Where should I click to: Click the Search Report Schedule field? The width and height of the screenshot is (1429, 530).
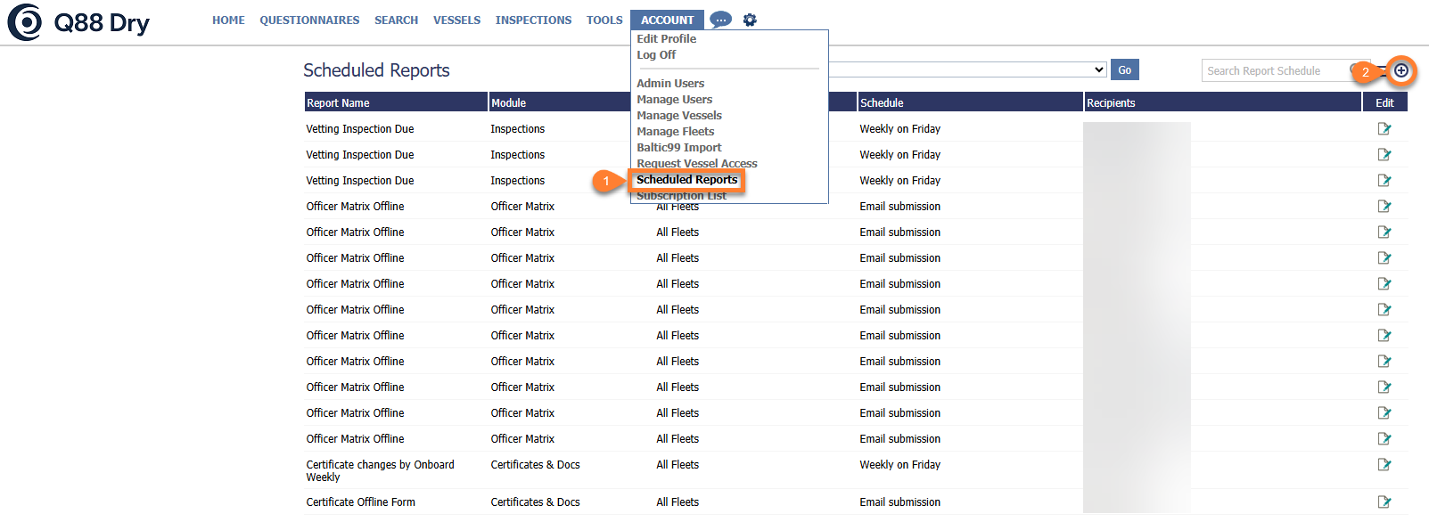1275,71
